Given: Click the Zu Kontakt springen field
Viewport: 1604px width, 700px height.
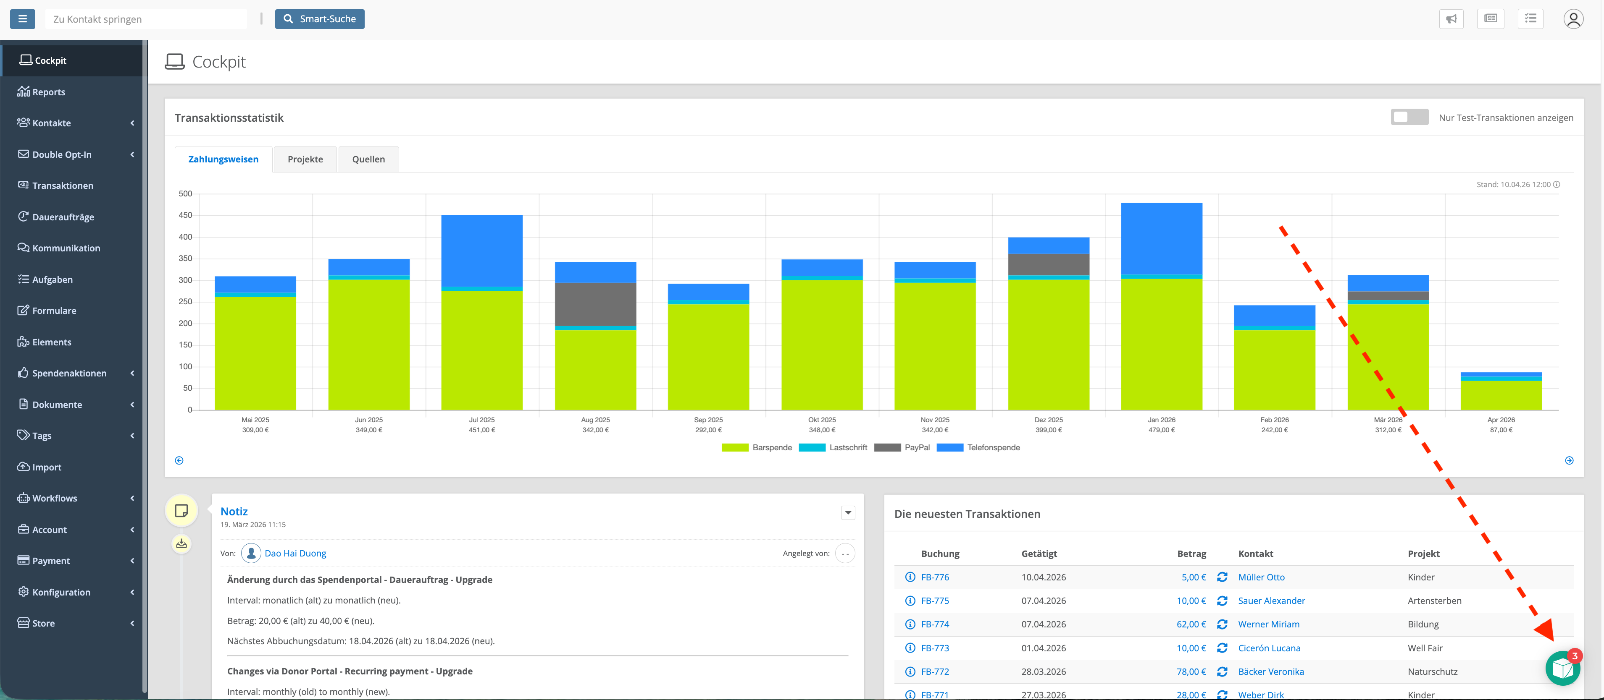Looking at the screenshot, I should [146, 18].
